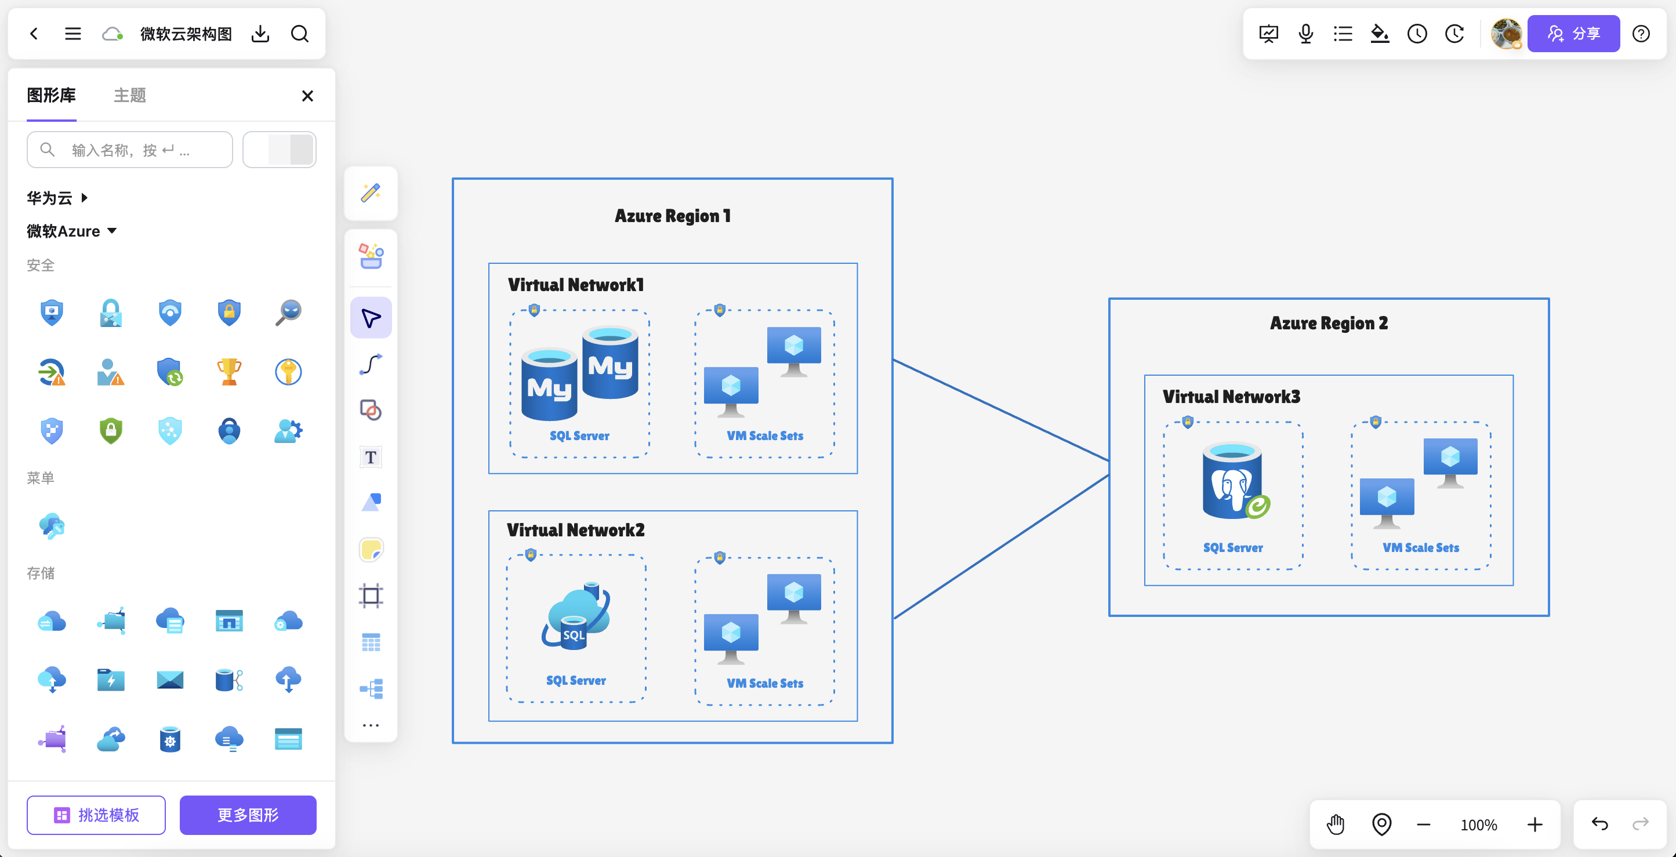Screen dimensions: 1676x857
Task: Click the microphone icon
Action: [1306, 33]
